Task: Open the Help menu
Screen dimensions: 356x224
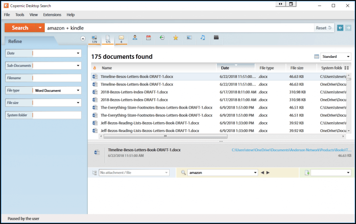Action: (x=71, y=14)
